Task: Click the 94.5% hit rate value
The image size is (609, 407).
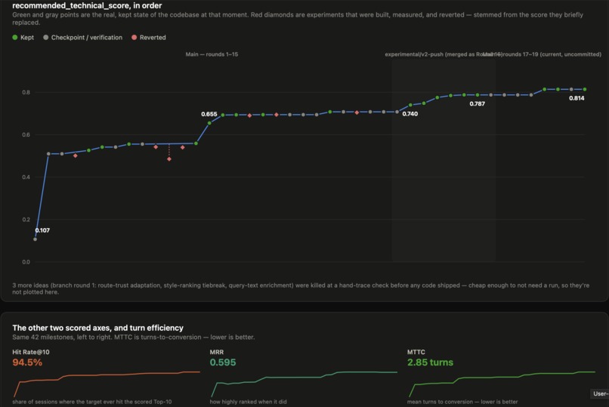Action: (x=27, y=362)
